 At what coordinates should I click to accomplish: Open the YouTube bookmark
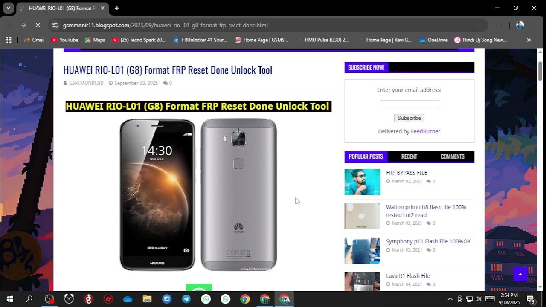point(64,40)
